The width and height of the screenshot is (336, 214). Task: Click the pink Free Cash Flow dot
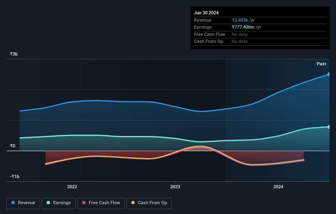click(x=84, y=203)
